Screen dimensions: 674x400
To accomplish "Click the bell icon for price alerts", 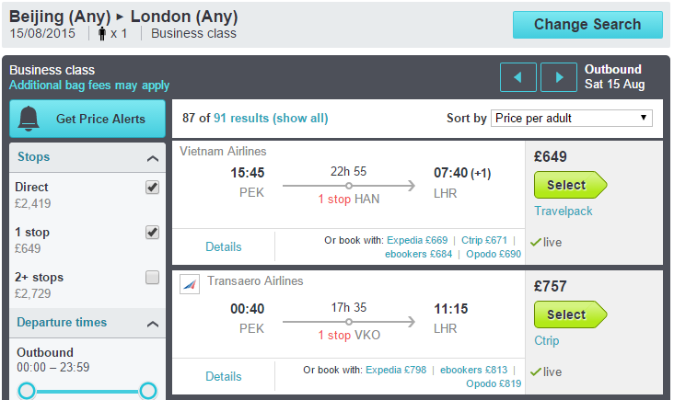I will point(29,119).
